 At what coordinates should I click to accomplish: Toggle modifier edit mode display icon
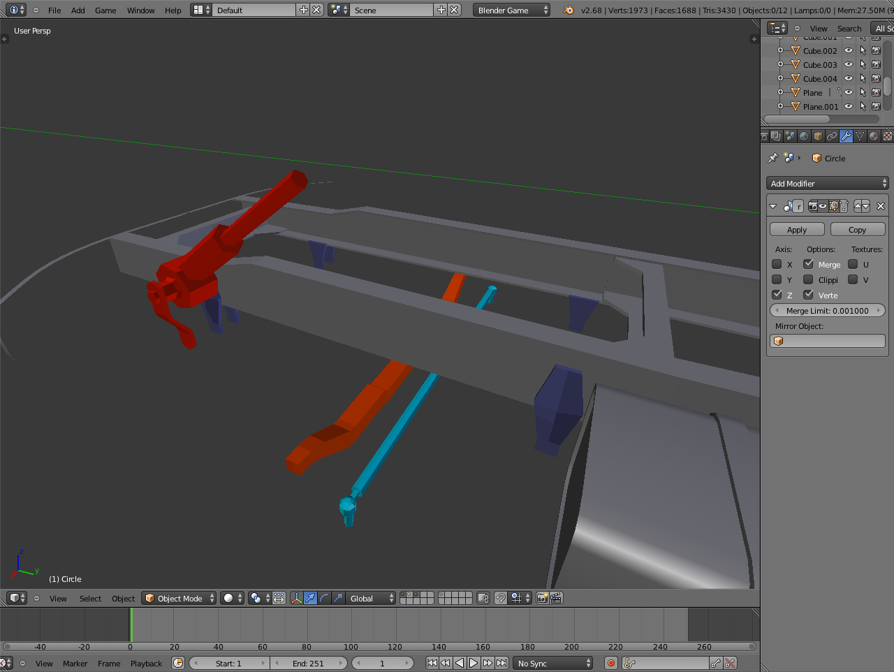pyautogui.click(x=833, y=206)
